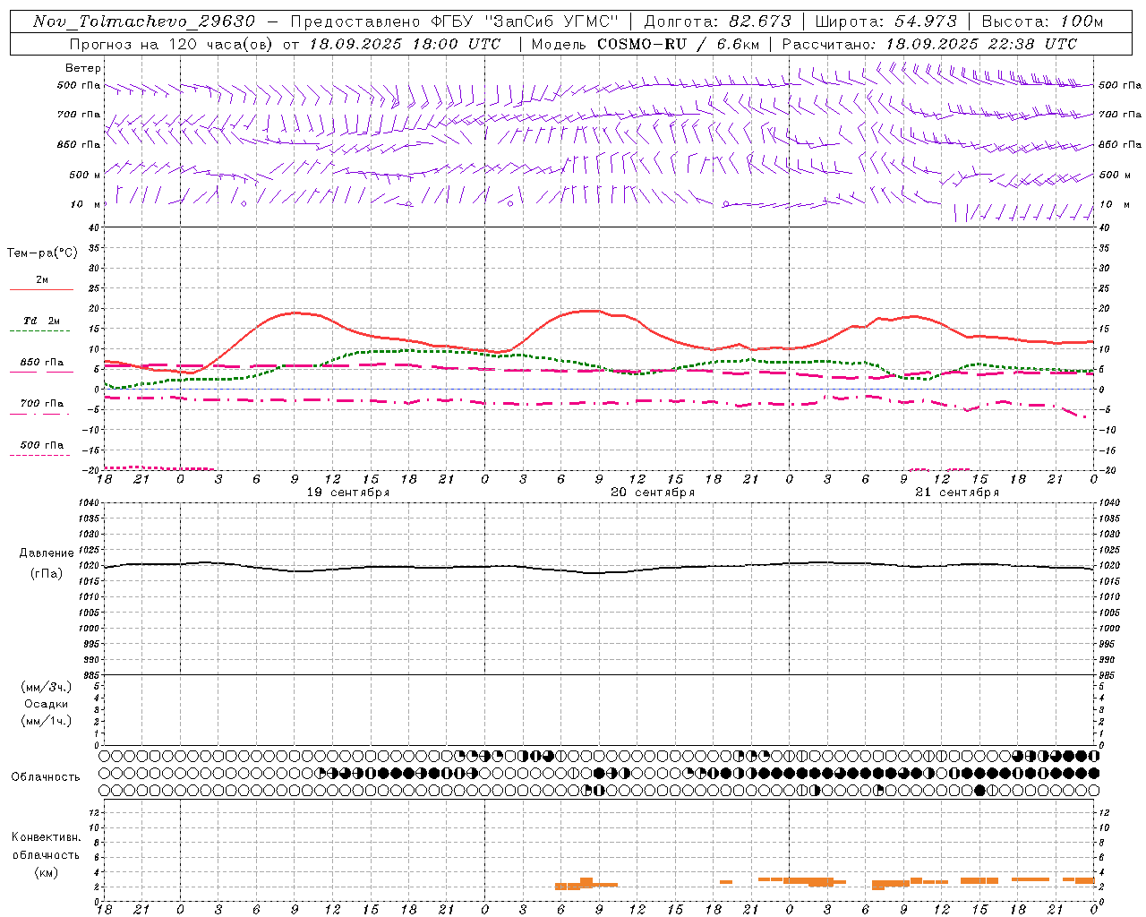1146x917 pixels.
Task: Click the 700 гПа legend entry under Тем-ра
Action: tap(42, 404)
